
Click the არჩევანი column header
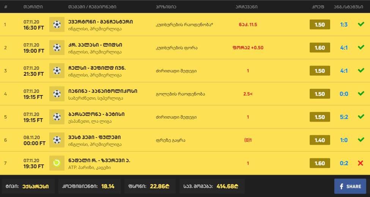[247, 7]
